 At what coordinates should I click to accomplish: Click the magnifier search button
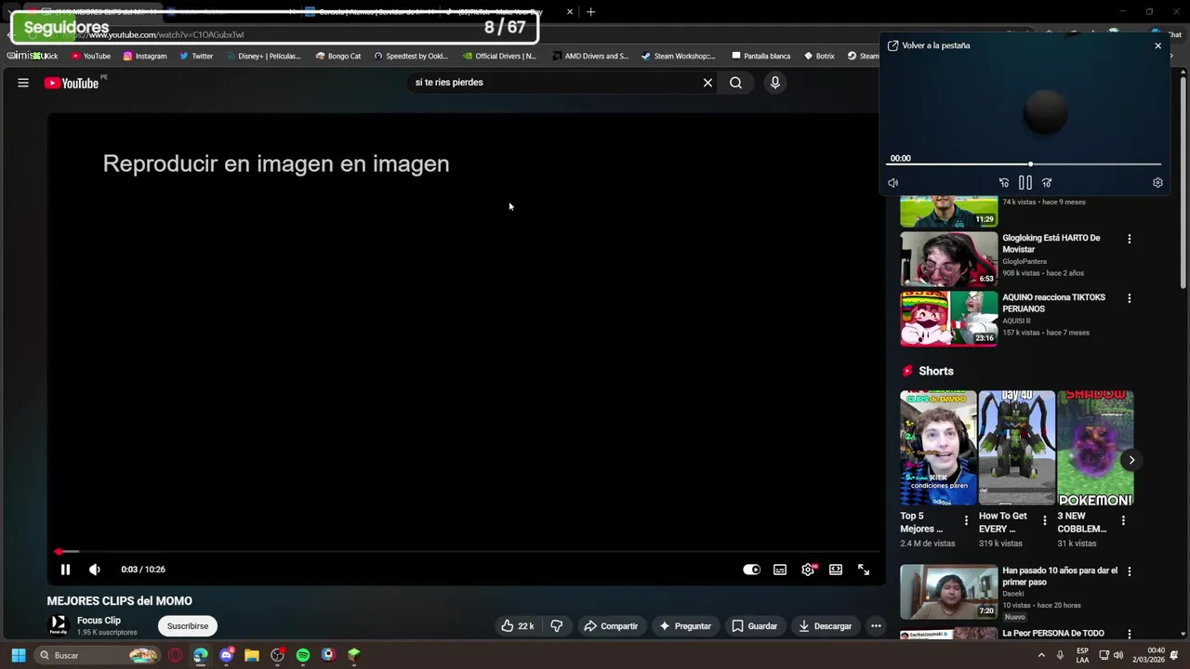[735, 83]
